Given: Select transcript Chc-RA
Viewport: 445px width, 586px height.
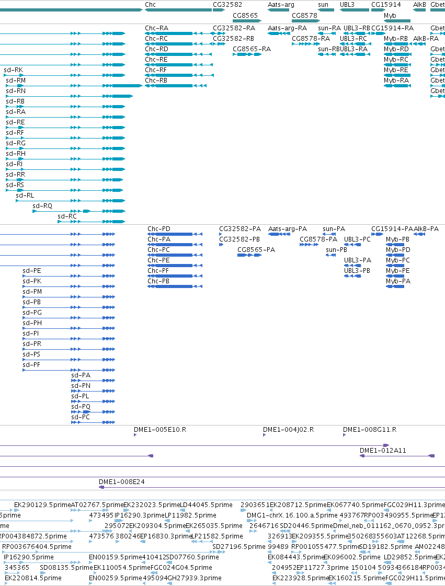Looking at the screenshot, I should [x=157, y=28].
